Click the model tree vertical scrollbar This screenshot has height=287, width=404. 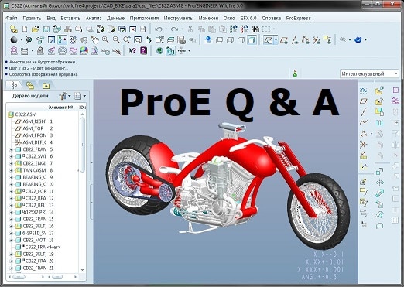pyautogui.click(x=82, y=145)
